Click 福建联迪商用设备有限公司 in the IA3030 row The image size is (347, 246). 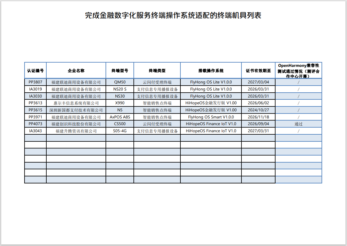coord(76,96)
